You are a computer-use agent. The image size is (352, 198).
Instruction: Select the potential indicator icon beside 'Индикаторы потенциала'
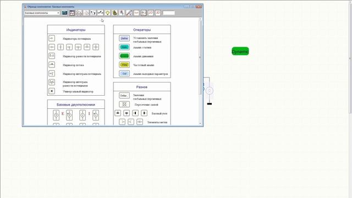point(52,38)
